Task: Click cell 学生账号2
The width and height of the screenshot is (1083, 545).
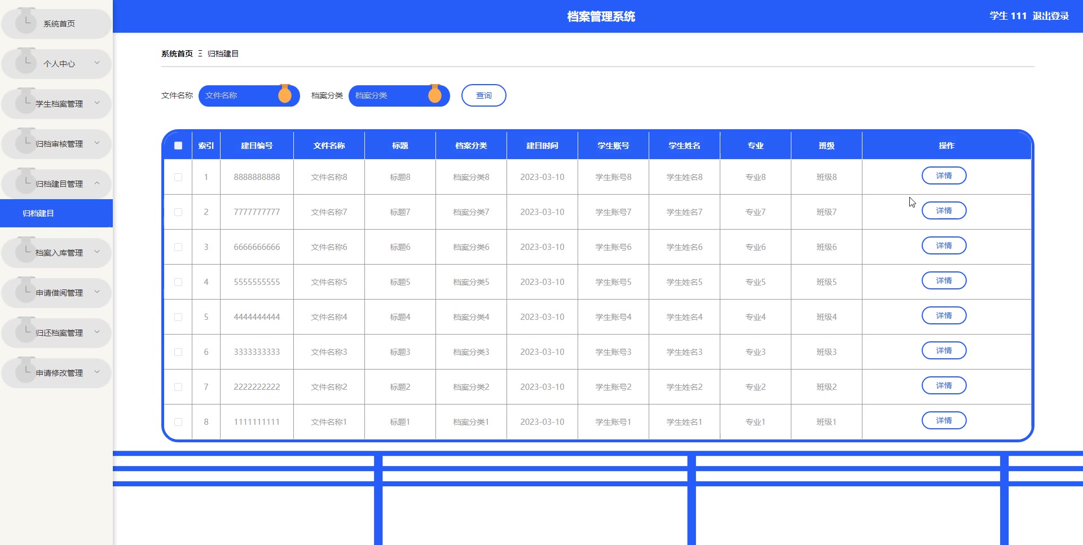Action: (x=614, y=387)
